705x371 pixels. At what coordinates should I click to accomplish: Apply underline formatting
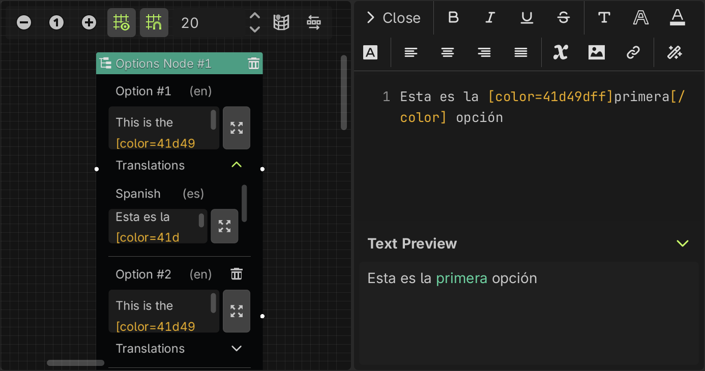(x=527, y=17)
